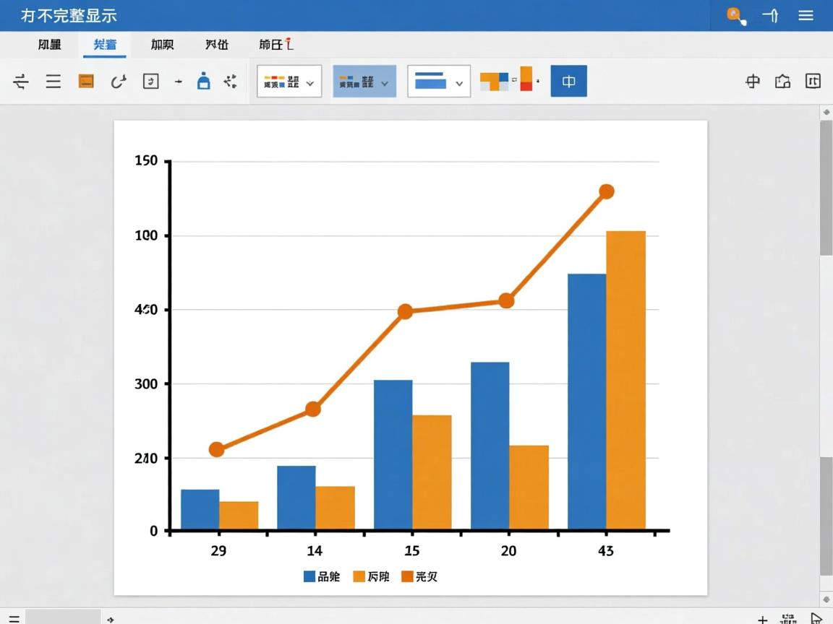
Task: Click the hamburger menu in the title bar
Action: pos(806,16)
